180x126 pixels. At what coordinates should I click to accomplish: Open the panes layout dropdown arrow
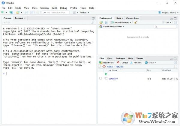[78, 13]
